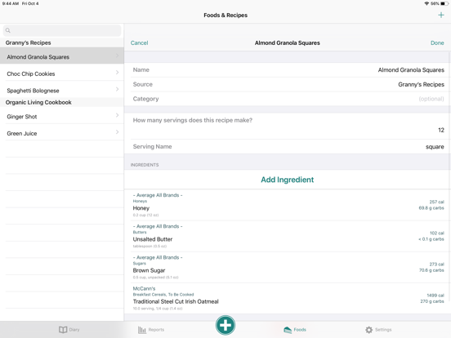Edit servings count value 12
The image size is (451, 338).
pyautogui.click(x=441, y=130)
